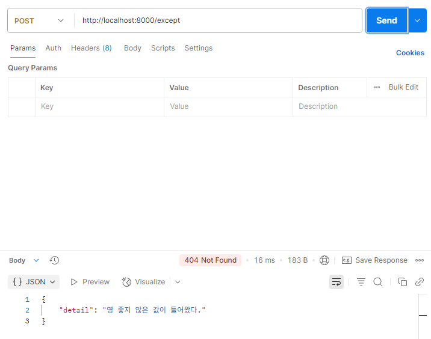Image resolution: width=431 pixels, height=339 pixels.
Task: Click the "detail" key in response JSON
Action: click(76, 310)
